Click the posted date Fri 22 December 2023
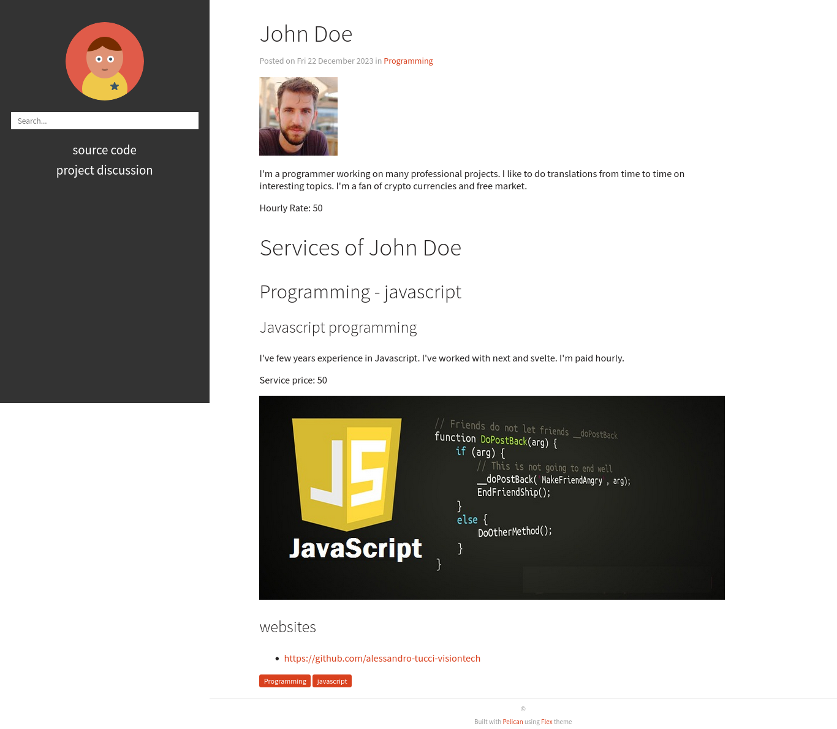 pos(335,61)
